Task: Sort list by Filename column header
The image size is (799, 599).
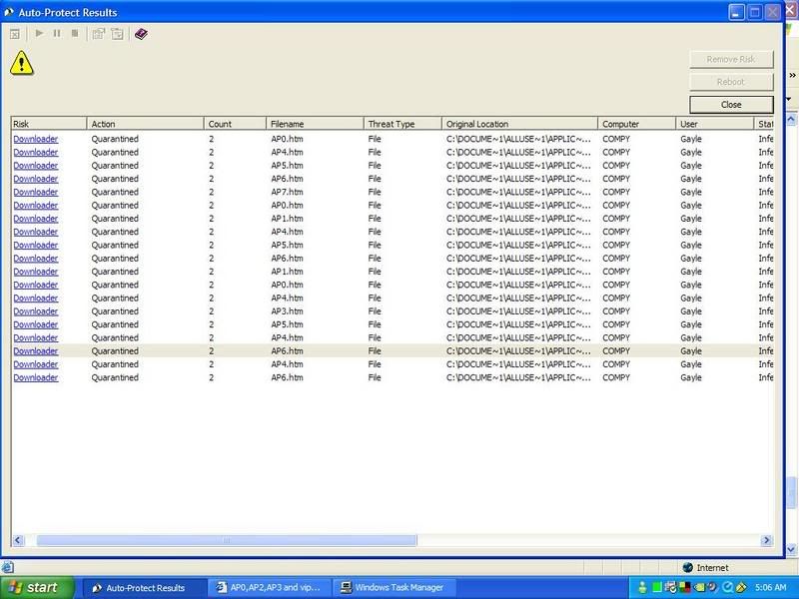Action: click(x=314, y=124)
